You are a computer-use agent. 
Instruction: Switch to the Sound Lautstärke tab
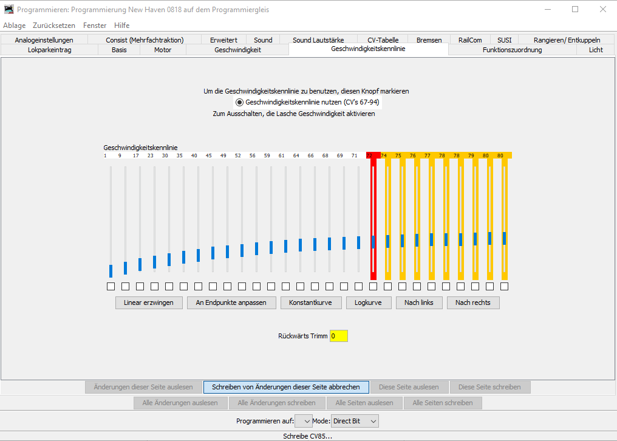[x=319, y=40]
